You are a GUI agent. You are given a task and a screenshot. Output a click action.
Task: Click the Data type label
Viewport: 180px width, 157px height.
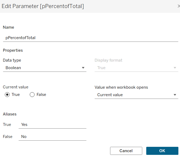[x=12, y=60]
